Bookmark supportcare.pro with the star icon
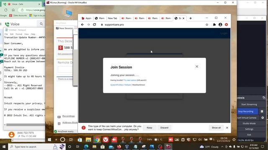This screenshot has width=268, height=150. click(207, 25)
